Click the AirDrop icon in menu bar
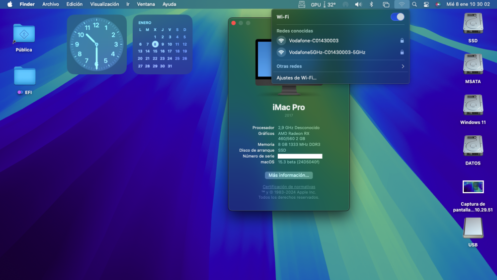The image size is (497, 280). point(345,4)
